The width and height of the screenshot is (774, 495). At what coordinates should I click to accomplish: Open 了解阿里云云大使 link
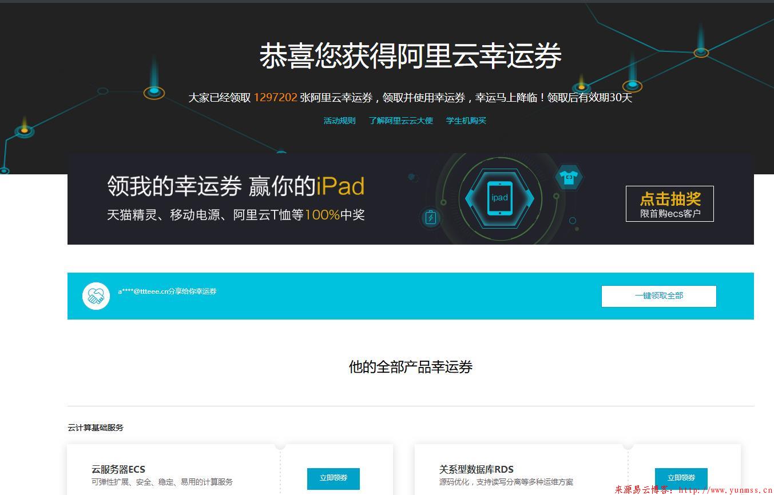click(x=400, y=121)
